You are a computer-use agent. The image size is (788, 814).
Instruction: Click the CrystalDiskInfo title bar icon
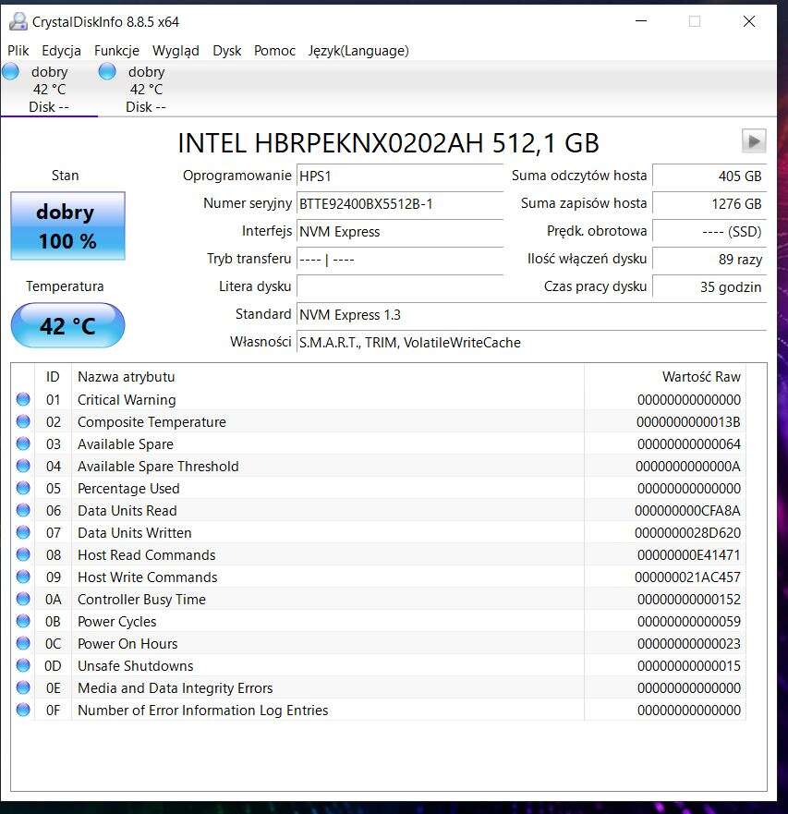pyautogui.click(x=18, y=21)
